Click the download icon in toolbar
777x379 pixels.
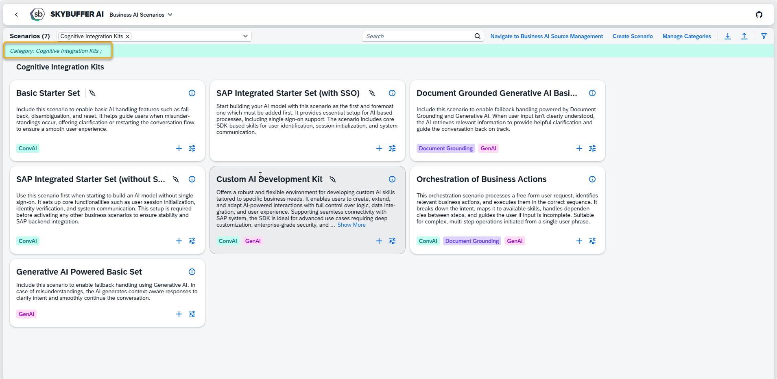click(x=728, y=36)
